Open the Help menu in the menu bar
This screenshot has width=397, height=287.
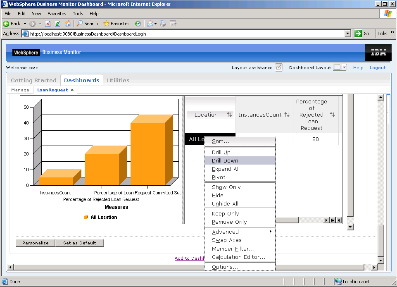point(94,14)
